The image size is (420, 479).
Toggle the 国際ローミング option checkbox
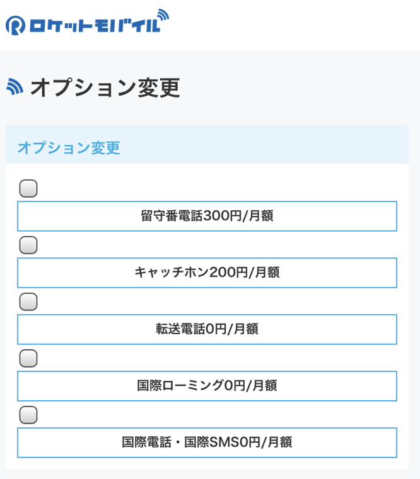tap(28, 358)
